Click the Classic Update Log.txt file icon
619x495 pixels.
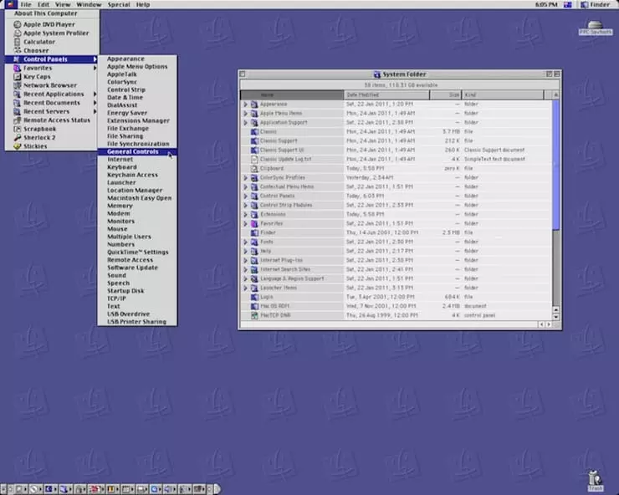point(254,159)
